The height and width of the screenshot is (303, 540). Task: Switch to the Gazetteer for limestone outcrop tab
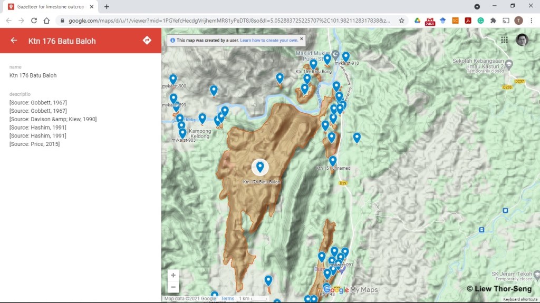pos(50,6)
